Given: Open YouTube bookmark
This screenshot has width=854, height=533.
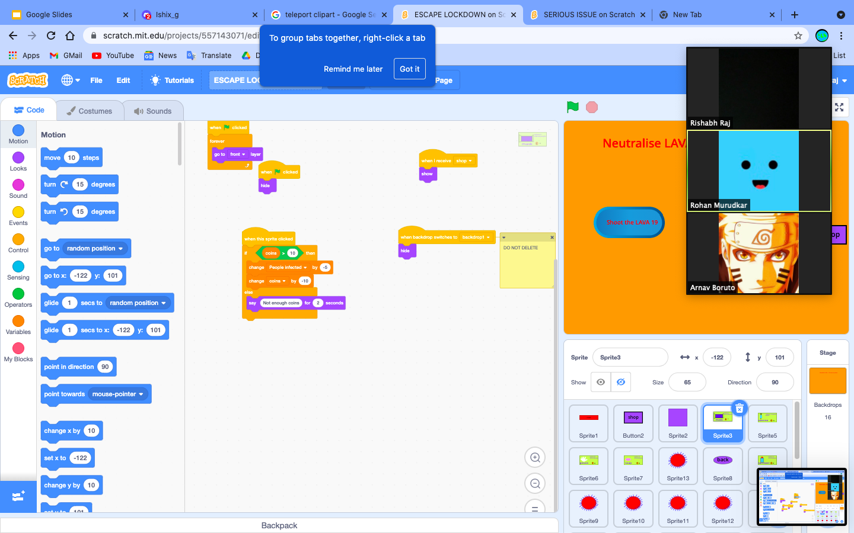Looking at the screenshot, I should pos(113,56).
